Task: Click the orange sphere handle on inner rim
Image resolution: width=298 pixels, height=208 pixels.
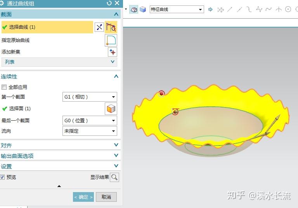Action: [175, 112]
